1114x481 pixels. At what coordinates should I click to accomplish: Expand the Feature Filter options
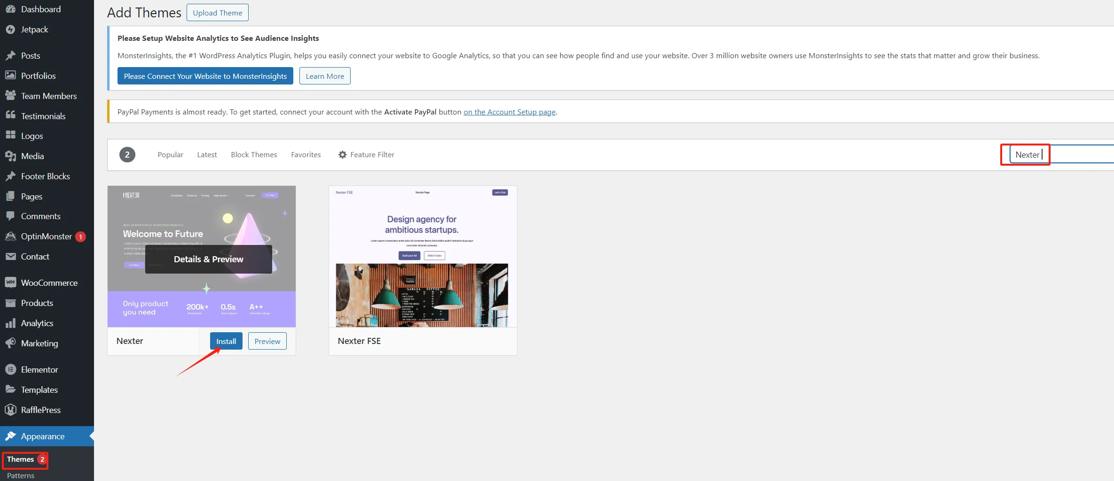(x=366, y=154)
